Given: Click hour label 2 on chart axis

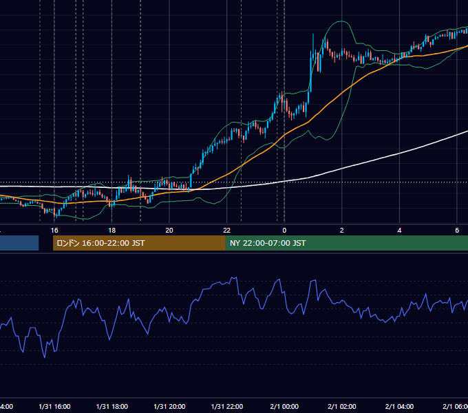Looking at the screenshot, I should 342,231.
